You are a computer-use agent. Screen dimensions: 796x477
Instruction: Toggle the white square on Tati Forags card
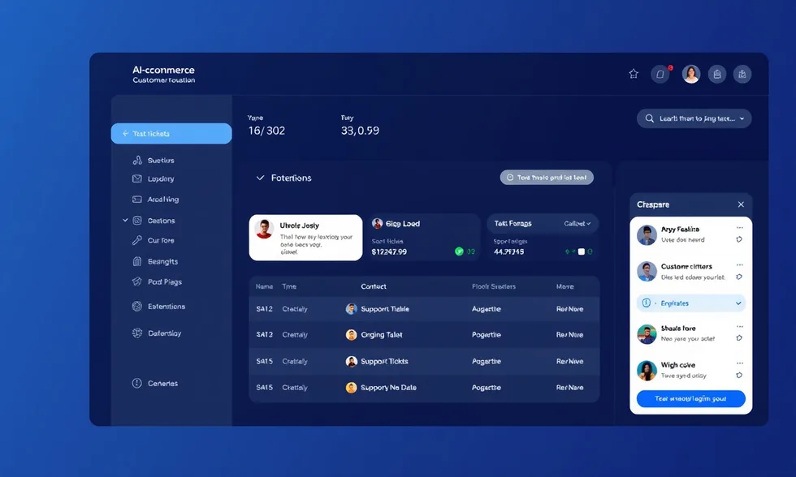(581, 251)
